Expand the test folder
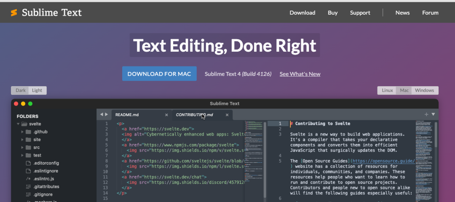 (x=22, y=155)
